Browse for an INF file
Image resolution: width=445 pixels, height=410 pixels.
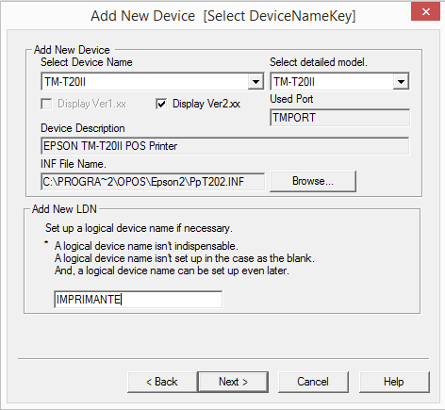coord(313,181)
